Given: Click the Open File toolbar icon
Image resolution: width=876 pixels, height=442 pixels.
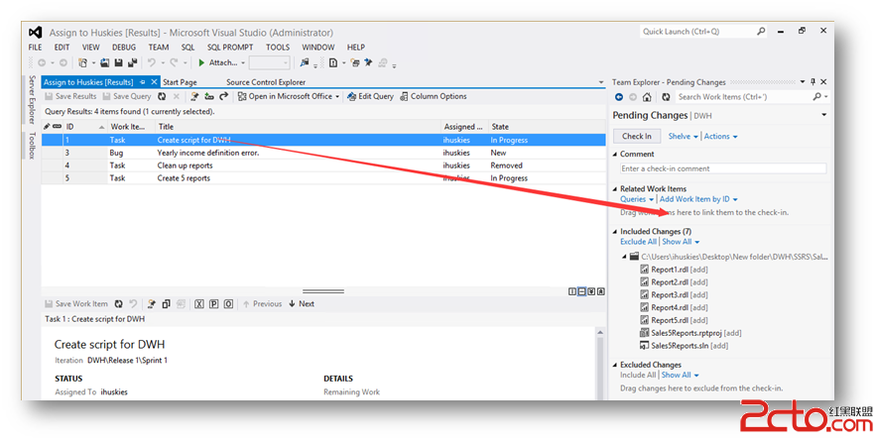Looking at the screenshot, I should coord(104,63).
